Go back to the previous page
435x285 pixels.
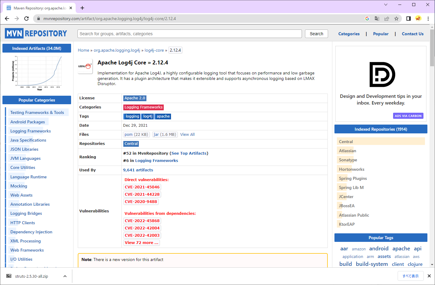7,19
